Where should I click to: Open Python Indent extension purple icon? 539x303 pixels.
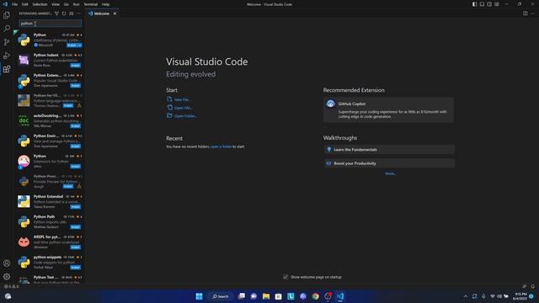coord(24,60)
